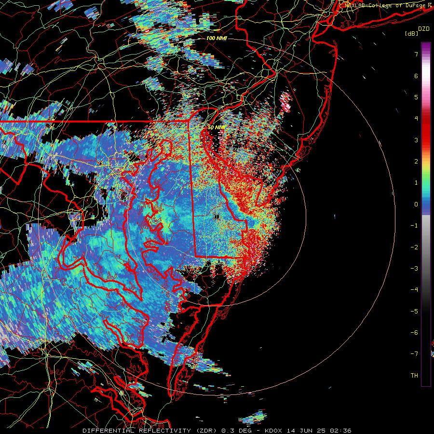Click the "6" value on the scale
This screenshot has height=434, width=434.
point(416,76)
